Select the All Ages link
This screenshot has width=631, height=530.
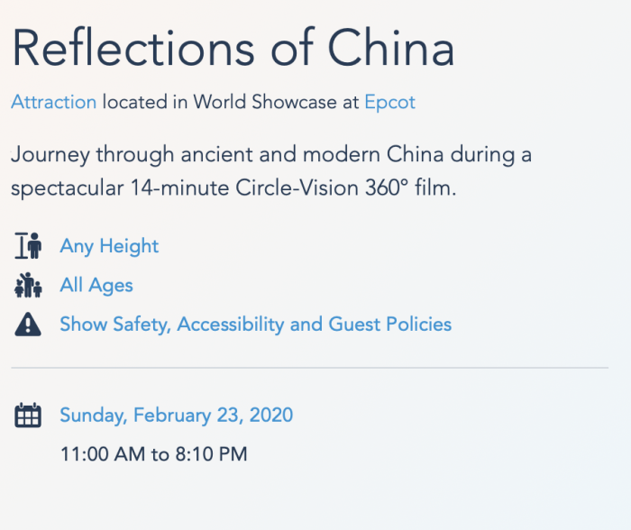point(96,286)
